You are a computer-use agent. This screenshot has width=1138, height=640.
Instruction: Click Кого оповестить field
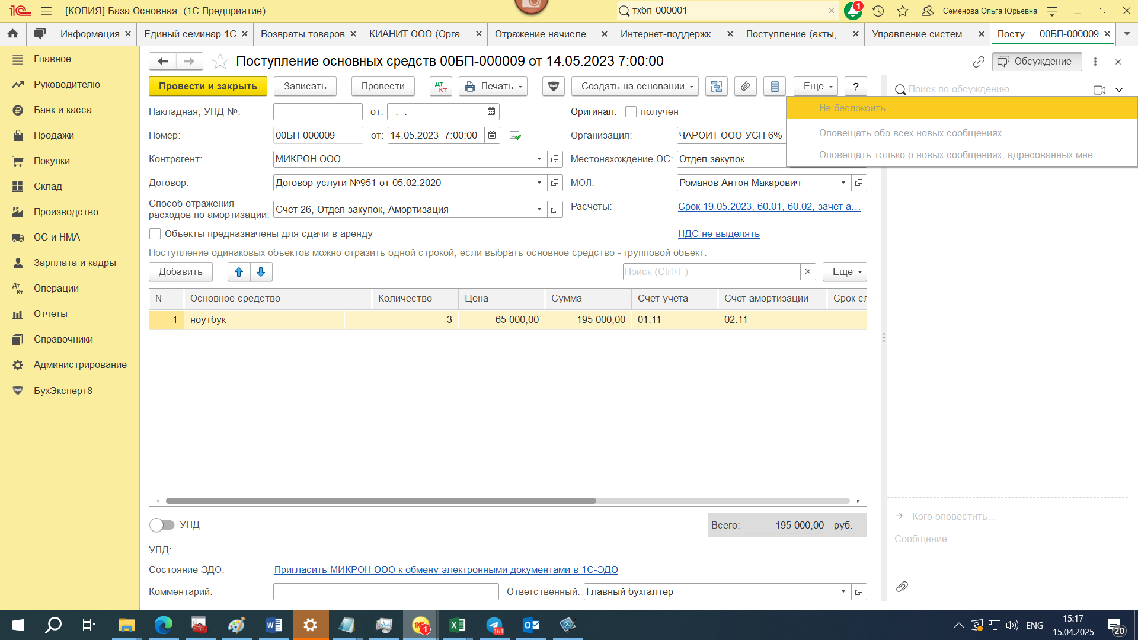[954, 516]
